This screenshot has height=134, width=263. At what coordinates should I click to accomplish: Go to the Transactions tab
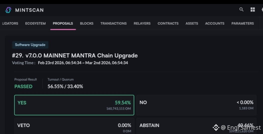click(114, 23)
